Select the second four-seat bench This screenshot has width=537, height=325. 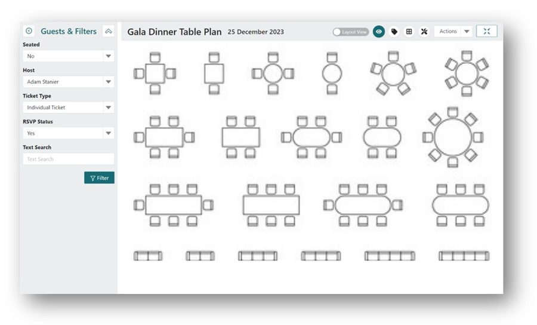321,256
